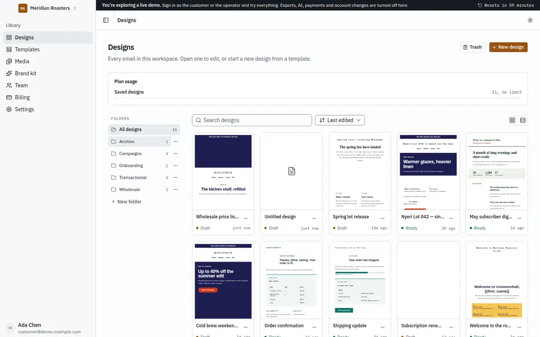Select the Wholesale folder
Image resolution: width=540 pixels, height=337 pixels.
(x=139, y=190)
